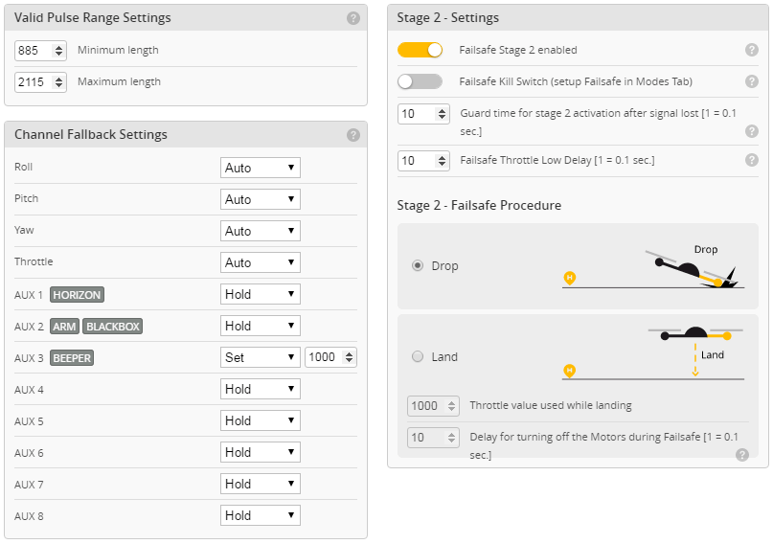Open the Roll fallback dropdown
This screenshot has width=773, height=544.
260,168
